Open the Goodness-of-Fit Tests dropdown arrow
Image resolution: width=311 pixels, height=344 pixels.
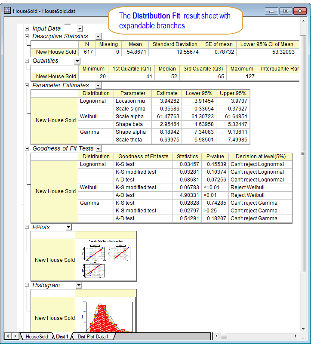click(99, 149)
